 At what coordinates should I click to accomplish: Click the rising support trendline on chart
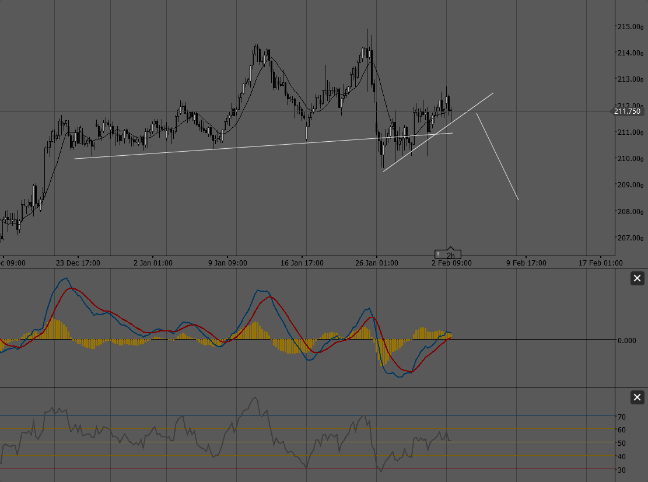click(262, 146)
